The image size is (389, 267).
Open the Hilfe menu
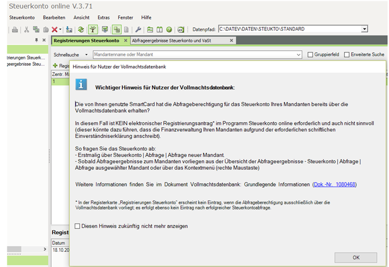[146, 18]
